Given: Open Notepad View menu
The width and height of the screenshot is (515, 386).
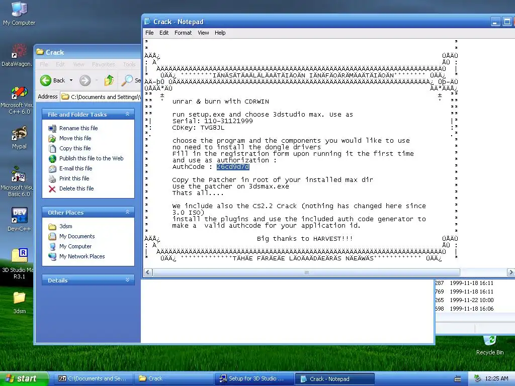Looking at the screenshot, I should (x=203, y=33).
